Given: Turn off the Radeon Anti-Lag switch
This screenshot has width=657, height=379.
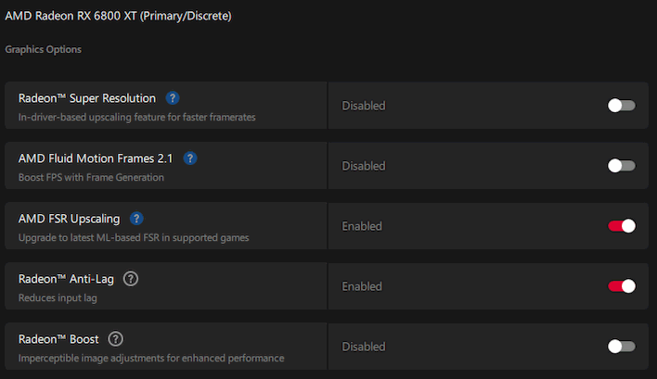Looking at the screenshot, I should click(x=622, y=286).
